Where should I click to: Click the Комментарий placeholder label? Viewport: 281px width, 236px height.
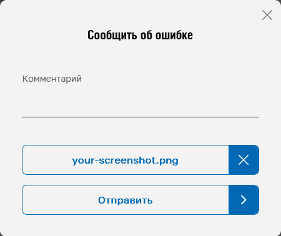coord(52,79)
